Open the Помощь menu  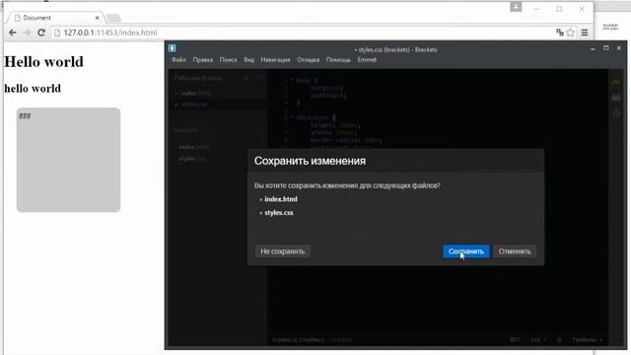[x=338, y=59]
